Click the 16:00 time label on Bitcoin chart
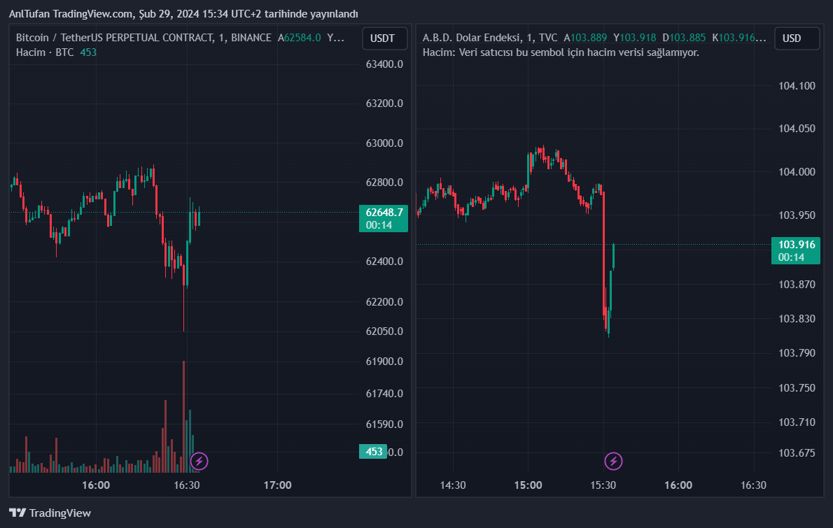Screen dimensions: 833x528 coord(96,485)
